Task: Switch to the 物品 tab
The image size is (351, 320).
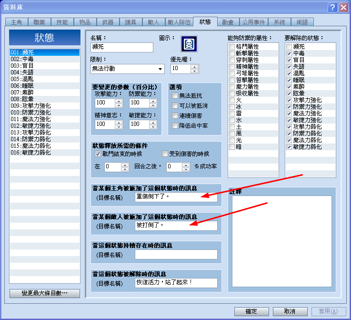Action: pos(85,22)
